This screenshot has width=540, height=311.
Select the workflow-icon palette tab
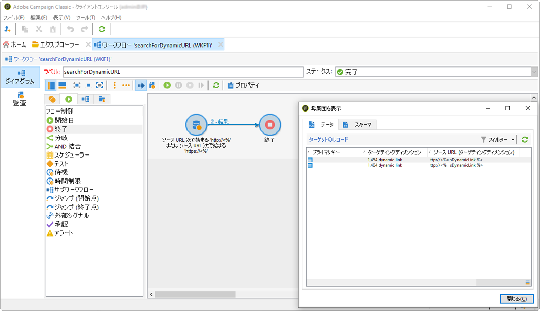85,99
